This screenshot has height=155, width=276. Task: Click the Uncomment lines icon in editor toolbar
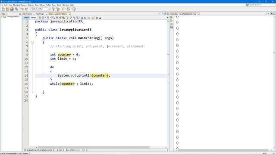pyautogui.click(x=100, y=18)
